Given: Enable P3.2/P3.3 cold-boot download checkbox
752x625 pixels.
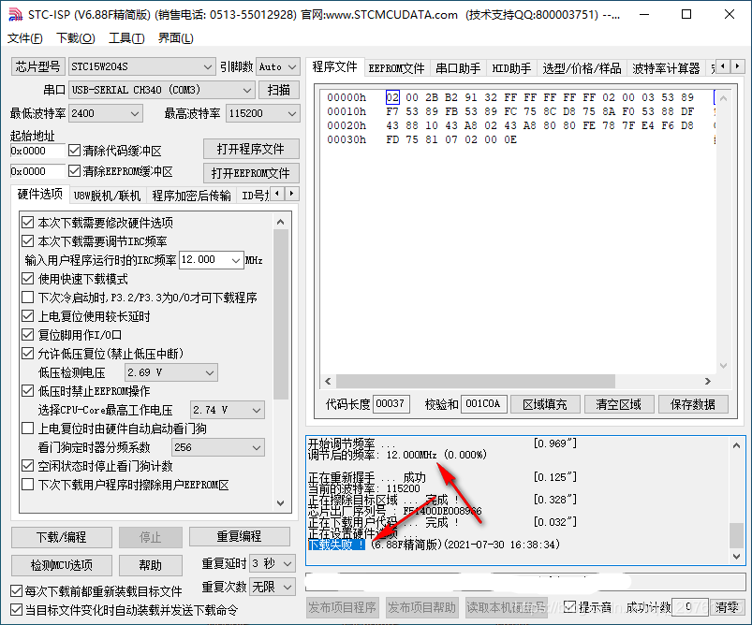Looking at the screenshot, I should tap(28, 298).
